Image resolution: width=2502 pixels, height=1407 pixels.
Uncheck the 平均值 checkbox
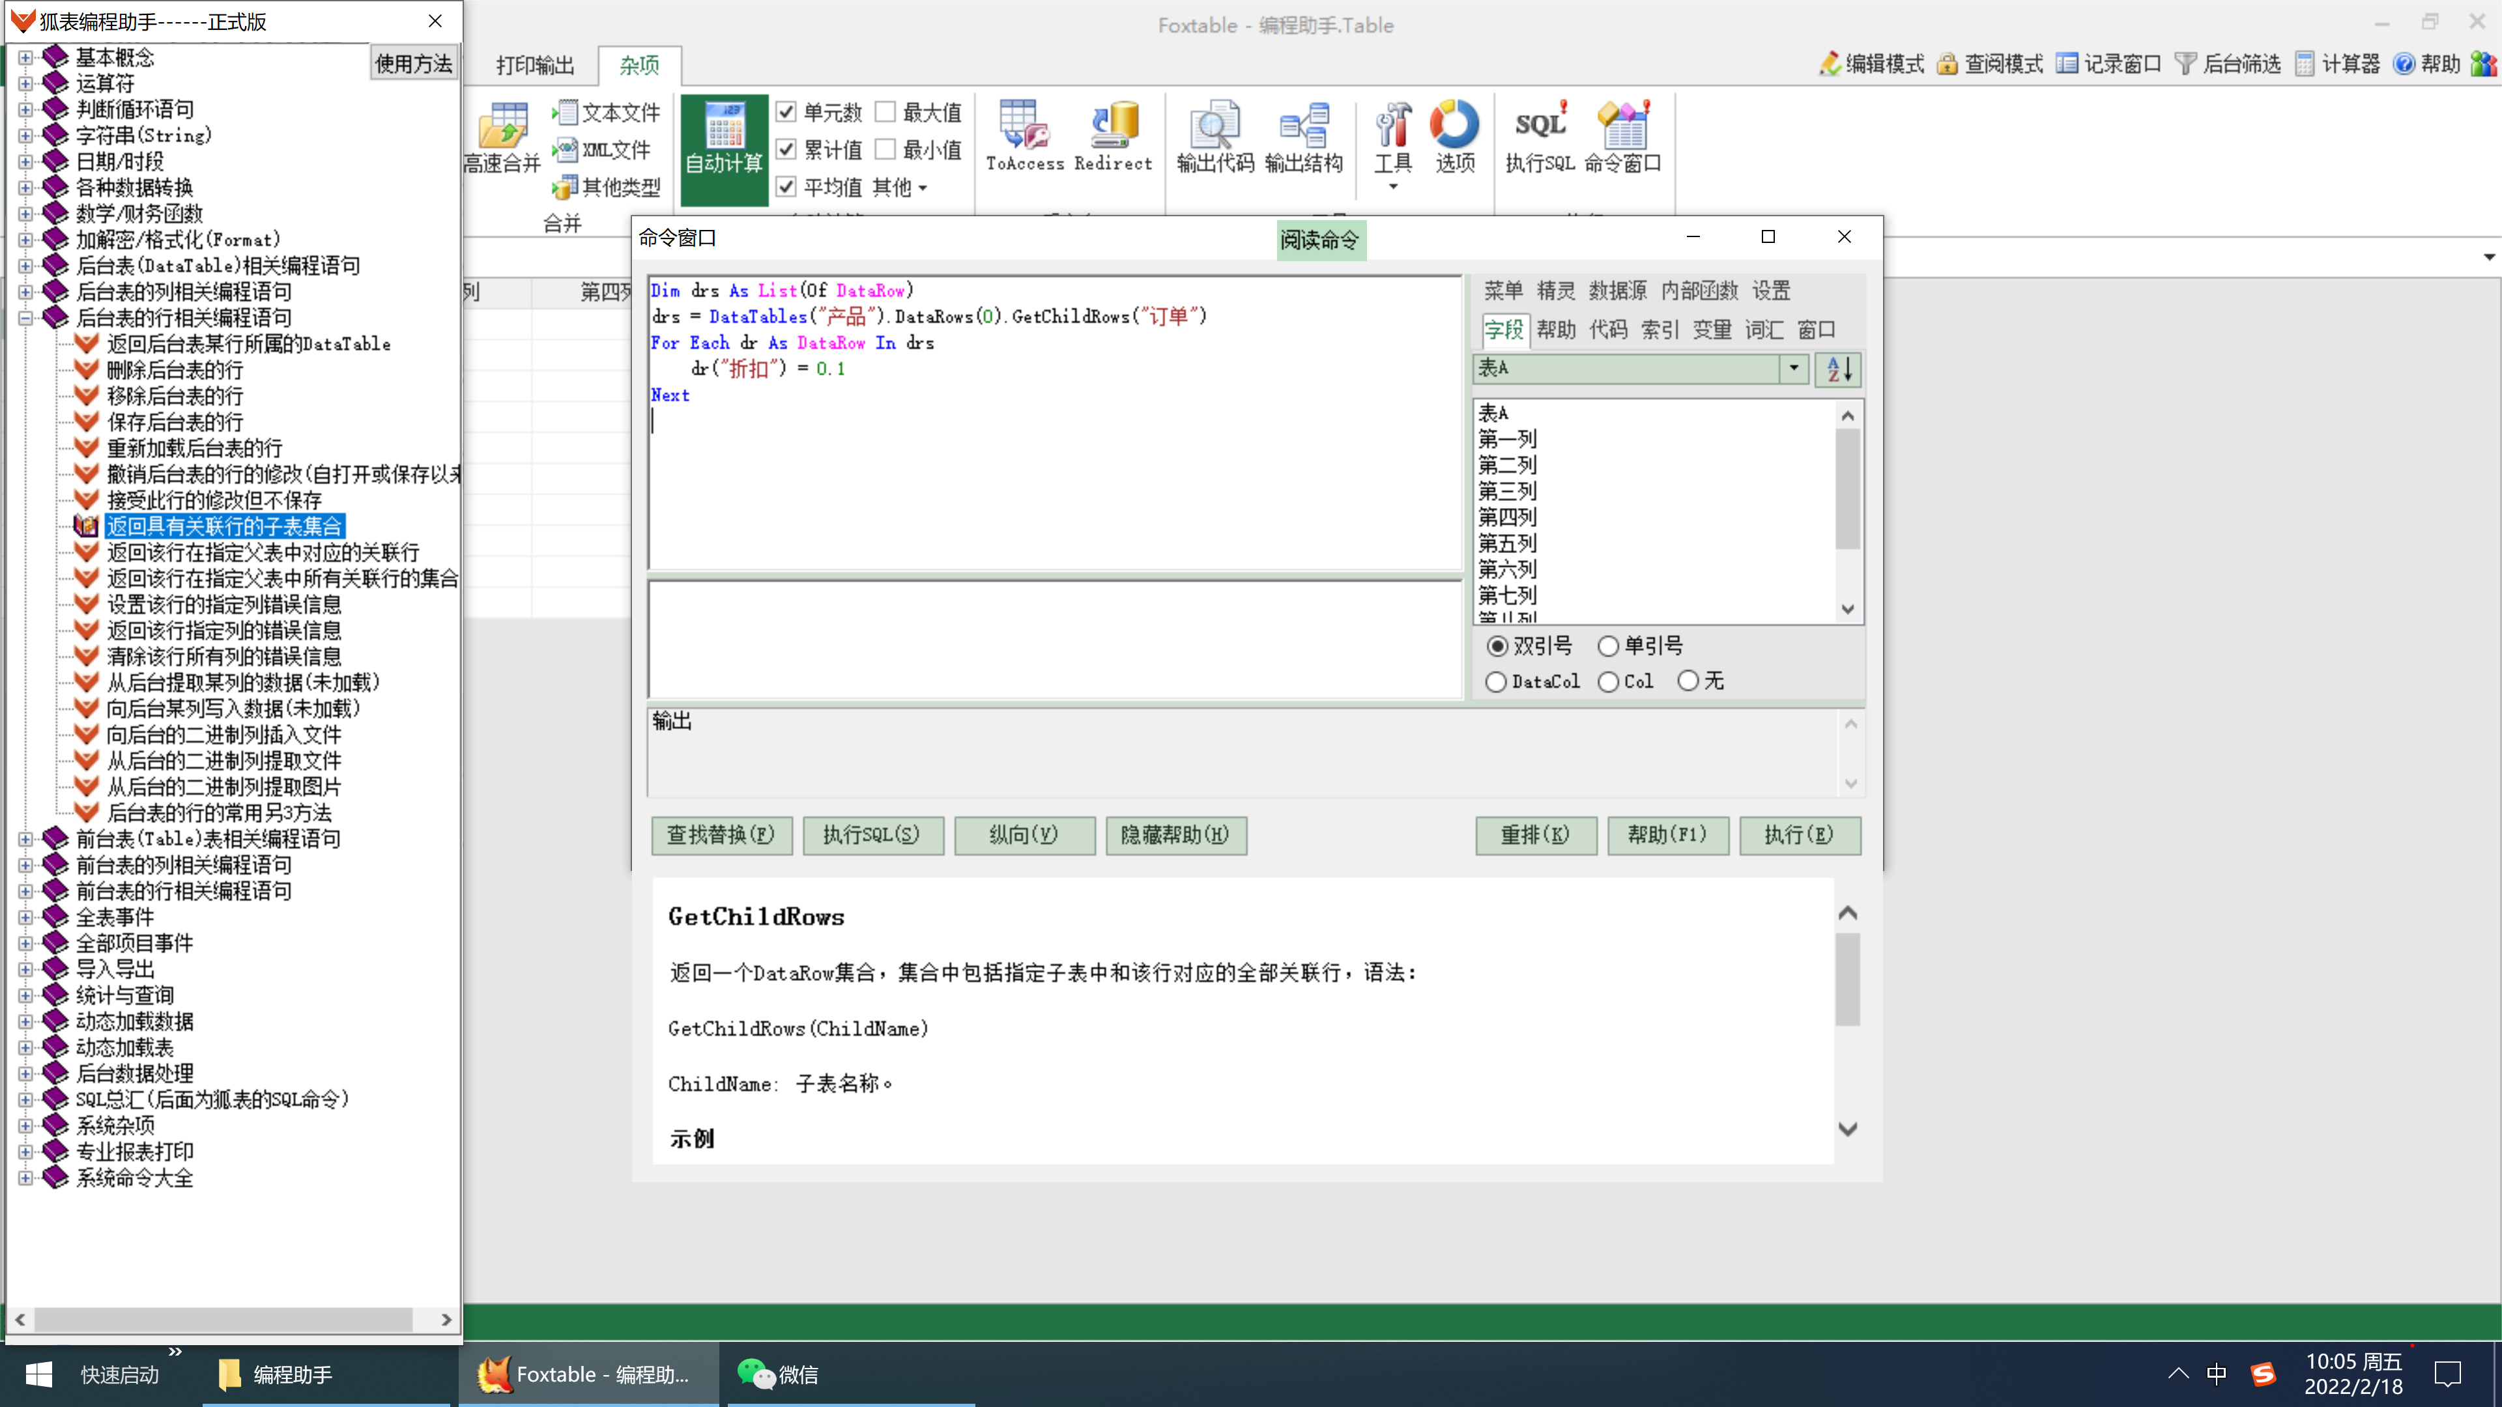786,186
